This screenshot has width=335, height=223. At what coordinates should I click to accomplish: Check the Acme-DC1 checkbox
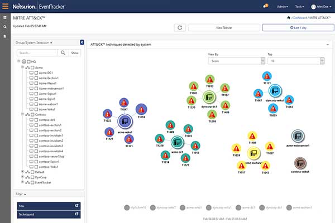(x=35, y=73)
